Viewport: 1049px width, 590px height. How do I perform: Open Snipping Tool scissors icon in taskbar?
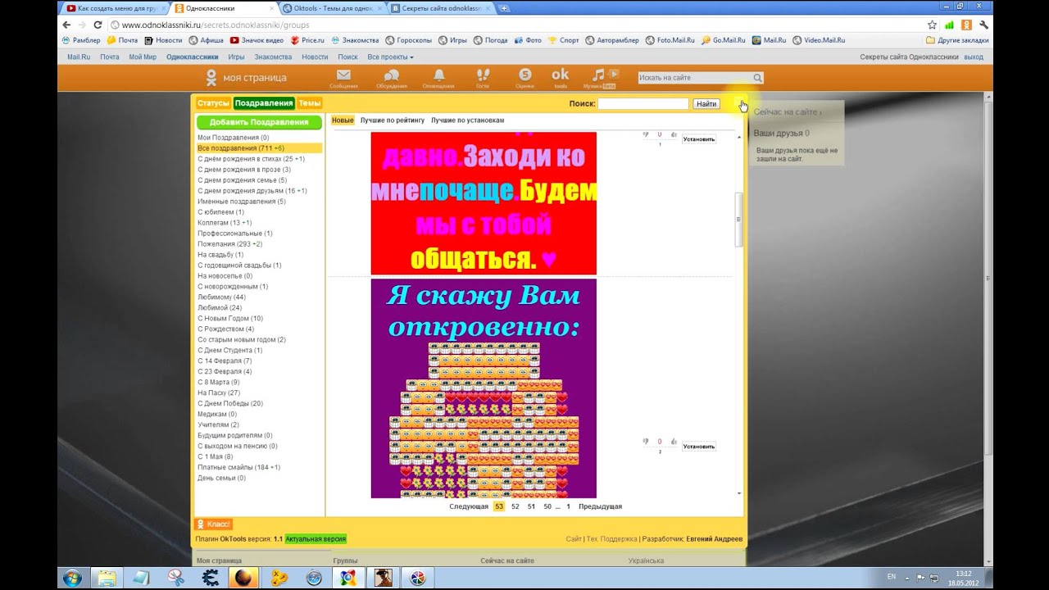tap(175, 577)
